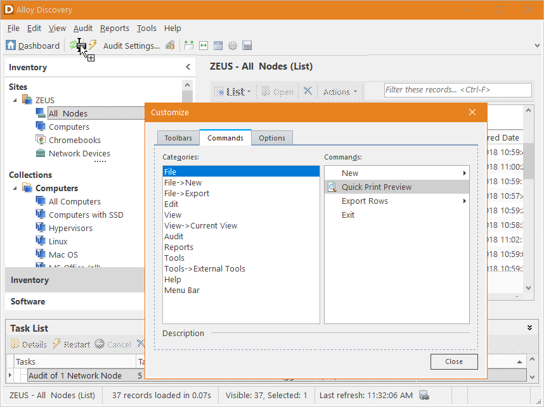Screen dimensions: 544x407
Task: Click the Restart task icon
Action: pos(56,344)
